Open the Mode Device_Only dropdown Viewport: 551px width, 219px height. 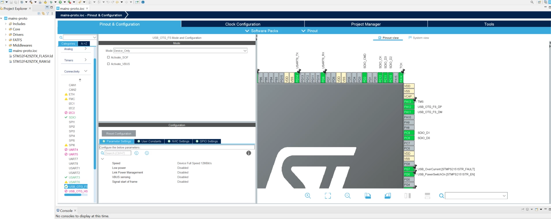point(180,50)
